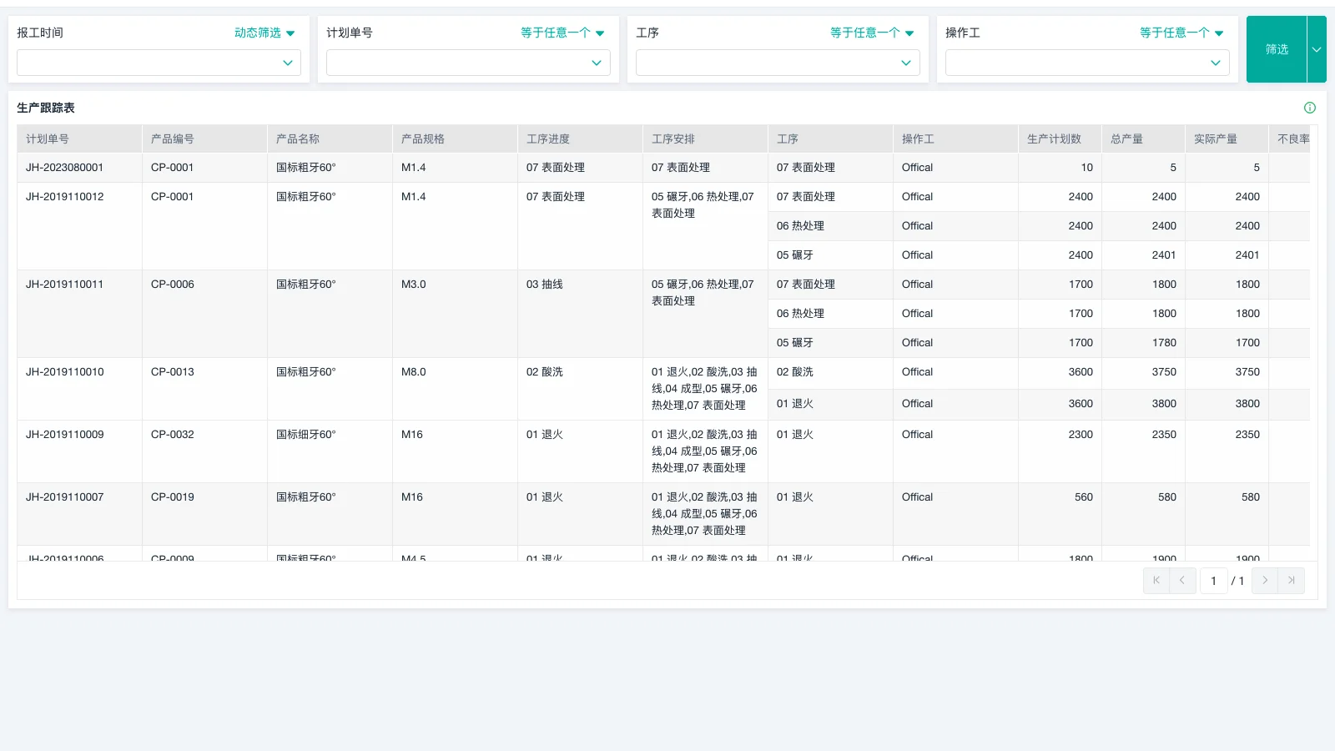Go to the previous page icon
Screen dimensions: 1335x751
pyautogui.click(x=1182, y=580)
